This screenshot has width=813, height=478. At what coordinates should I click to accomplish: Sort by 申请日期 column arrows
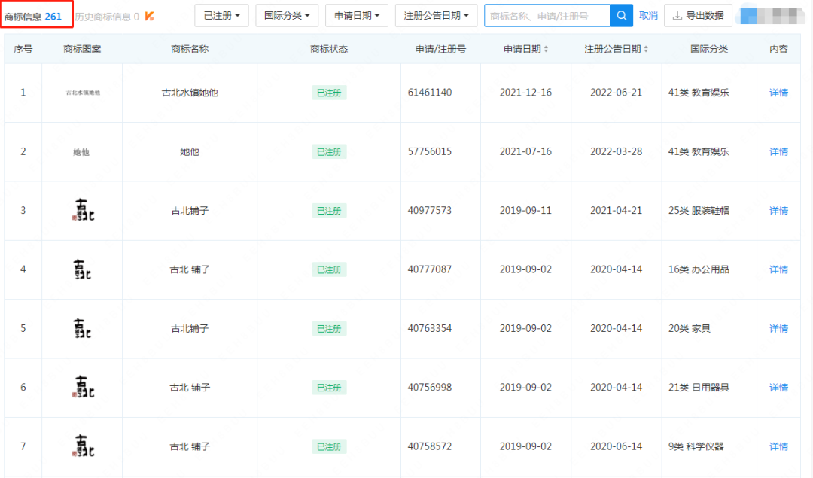click(546, 50)
